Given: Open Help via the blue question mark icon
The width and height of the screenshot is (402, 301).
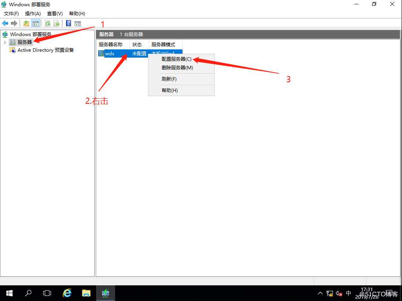Looking at the screenshot, I should 68,23.
